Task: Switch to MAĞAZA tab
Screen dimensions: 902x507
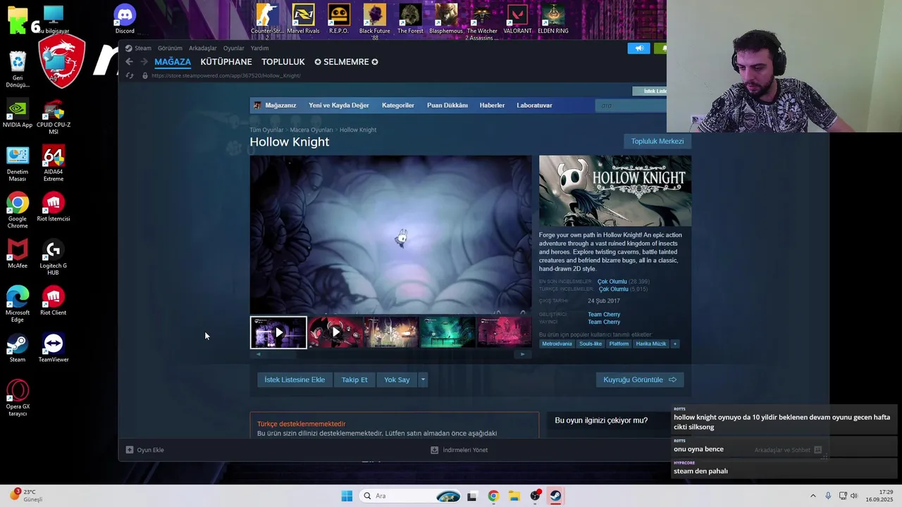Action: [173, 62]
